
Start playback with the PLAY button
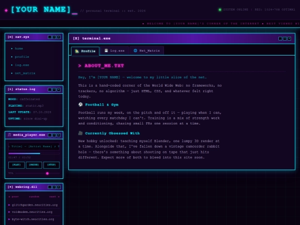pyautogui.click(x=17, y=165)
